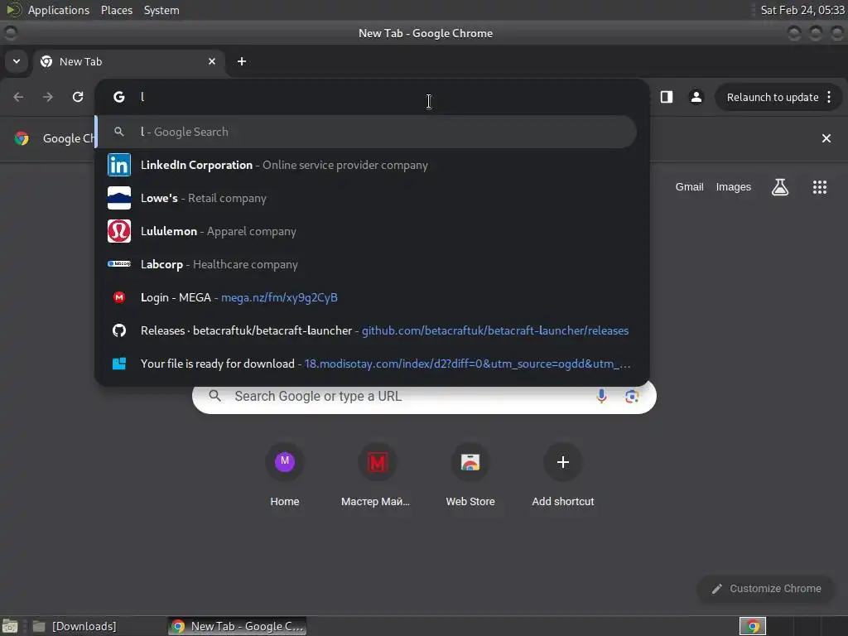
Task: Open the tab search dropdown chevron
Action: pyautogui.click(x=17, y=61)
